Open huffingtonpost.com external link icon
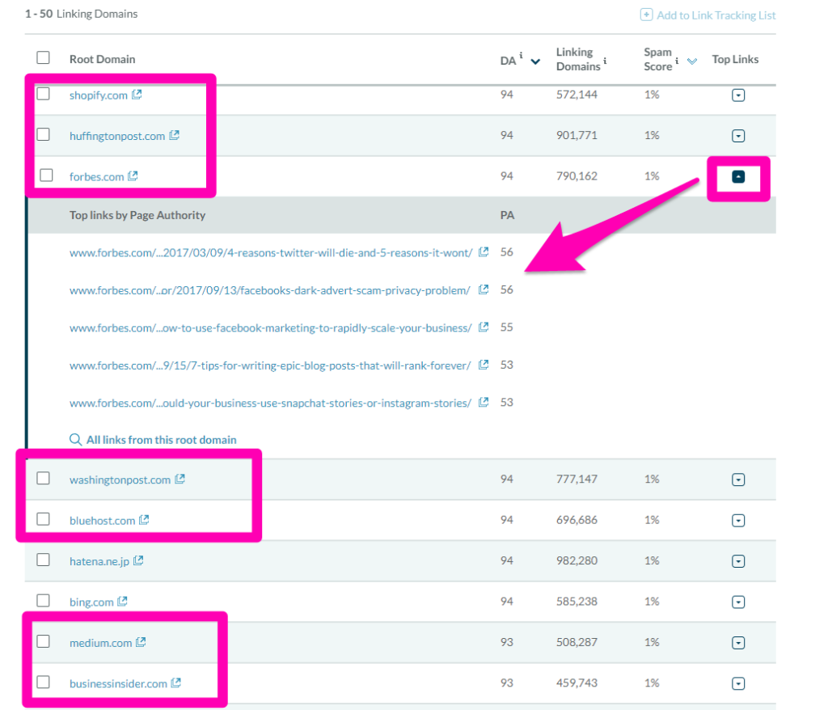 (175, 135)
